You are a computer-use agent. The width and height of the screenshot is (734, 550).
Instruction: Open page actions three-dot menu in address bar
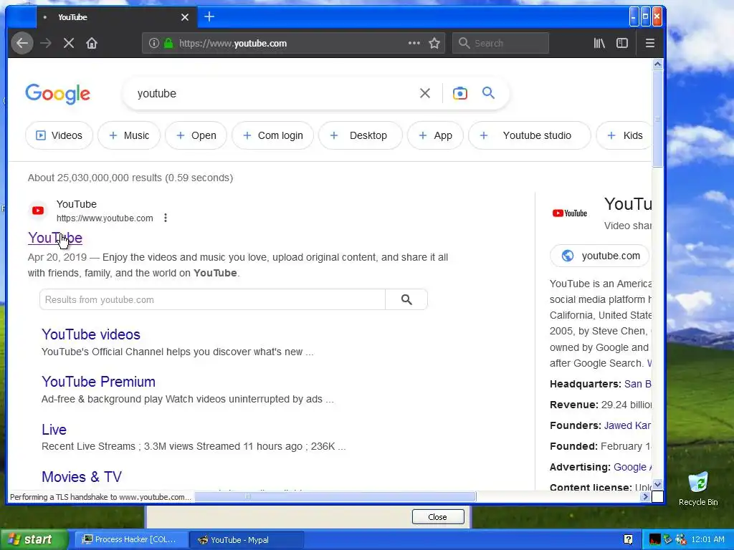[414, 43]
